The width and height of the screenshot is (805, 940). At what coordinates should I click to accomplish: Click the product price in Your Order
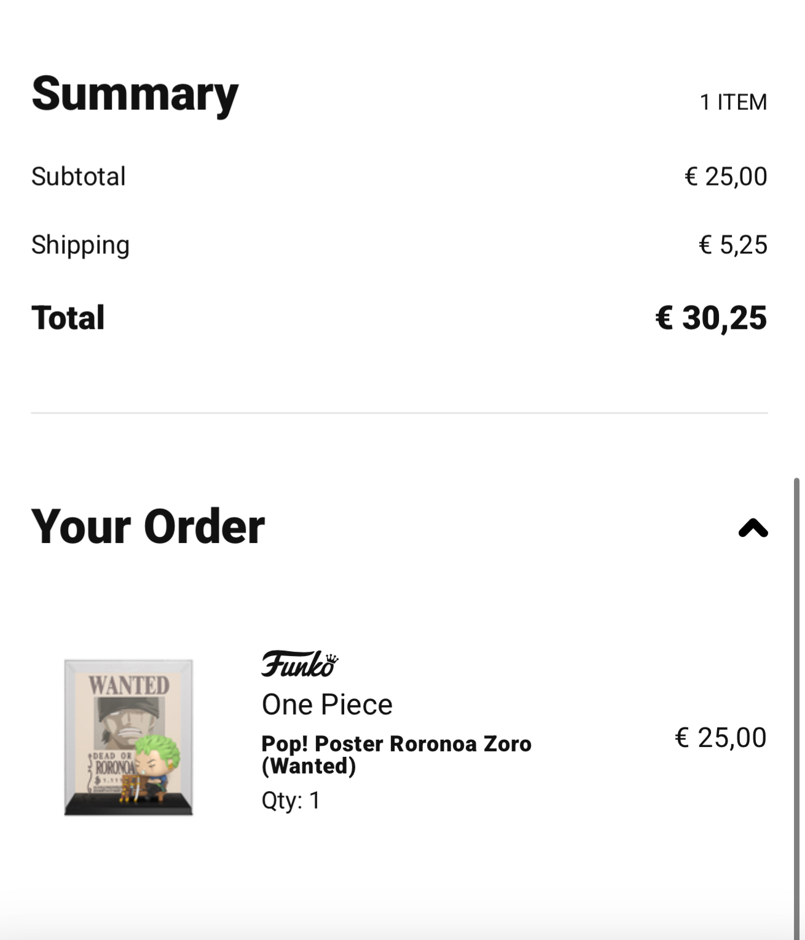[720, 737]
